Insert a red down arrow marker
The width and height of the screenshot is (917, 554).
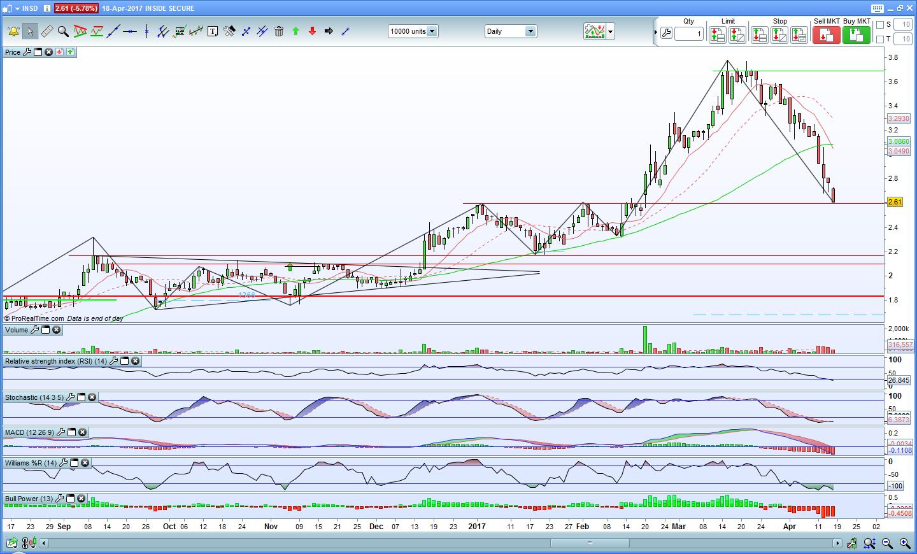coord(312,31)
